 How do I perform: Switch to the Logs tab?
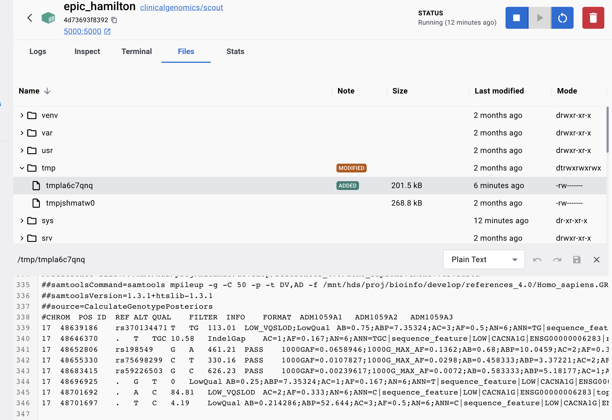click(38, 51)
